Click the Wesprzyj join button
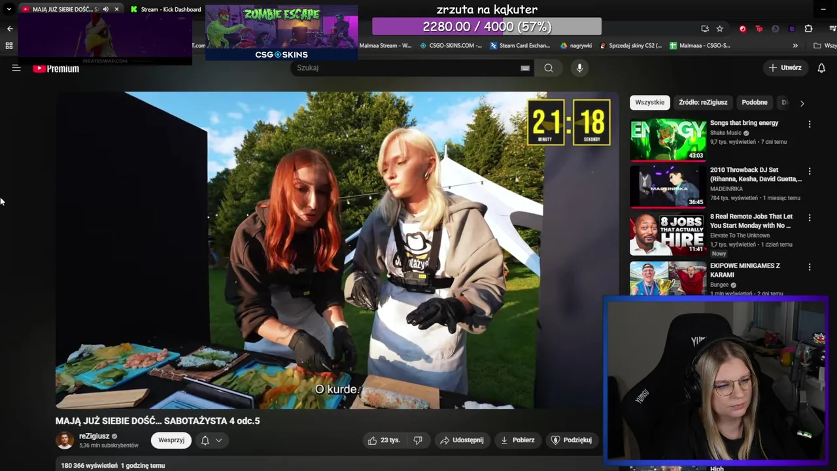This screenshot has width=837, height=471. click(x=171, y=440)
